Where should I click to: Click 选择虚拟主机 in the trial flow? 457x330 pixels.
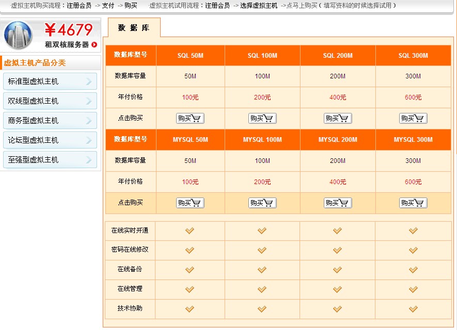coord(259,6)
